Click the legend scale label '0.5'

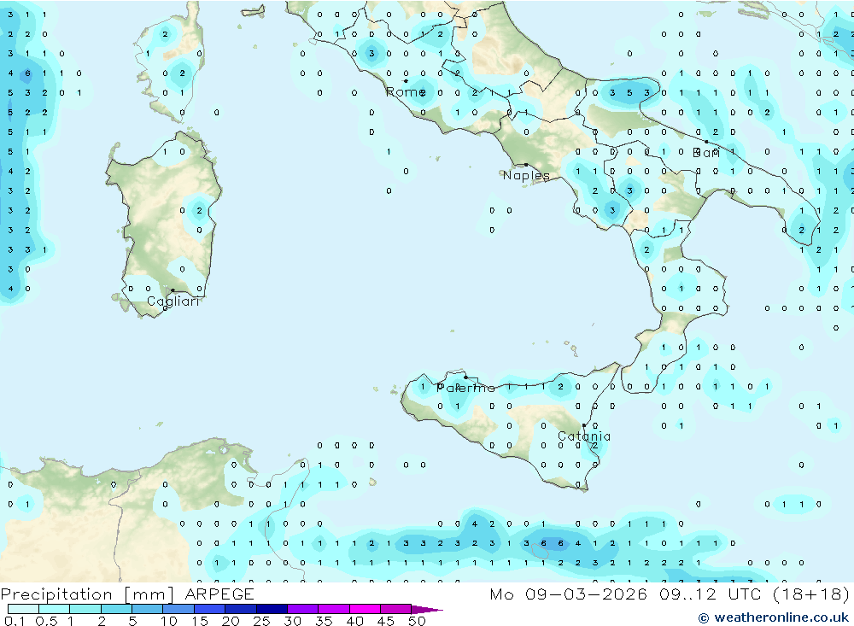tap(46, 621)
